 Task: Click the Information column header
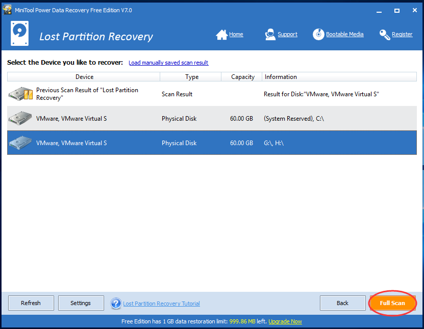[x=339, y=77]
